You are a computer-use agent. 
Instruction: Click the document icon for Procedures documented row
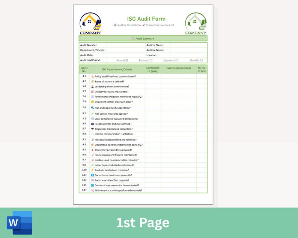pos(92,140)
